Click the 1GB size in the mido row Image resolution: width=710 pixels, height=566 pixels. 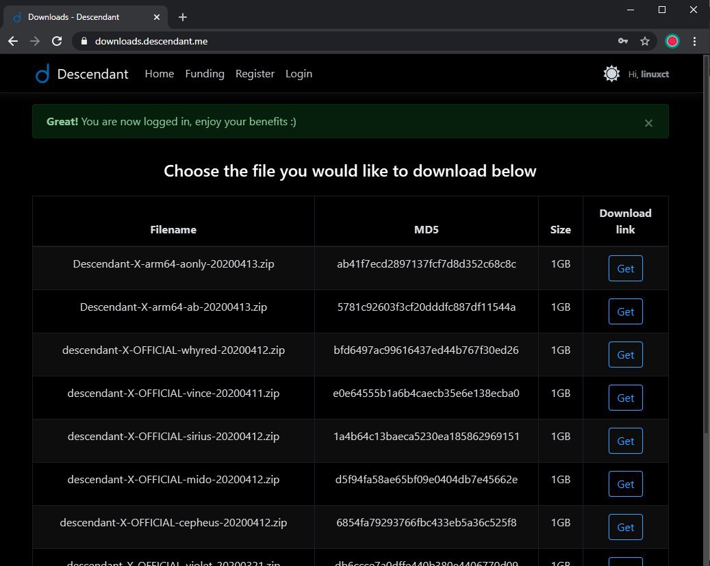coord(560,479)
